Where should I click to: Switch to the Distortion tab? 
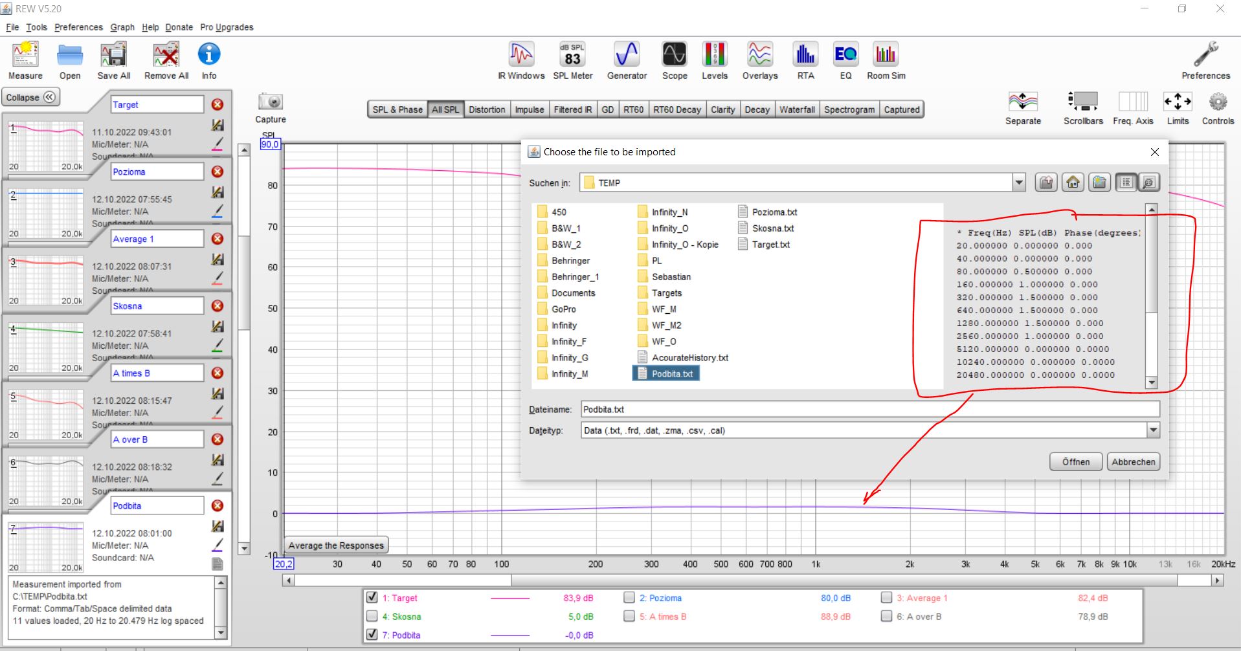point(487,109)
